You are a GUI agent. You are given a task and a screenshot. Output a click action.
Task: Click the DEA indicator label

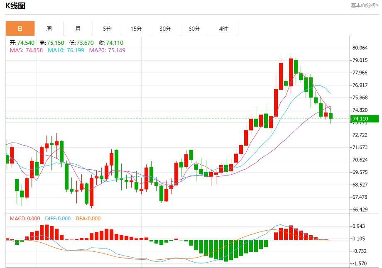[88, 219]
